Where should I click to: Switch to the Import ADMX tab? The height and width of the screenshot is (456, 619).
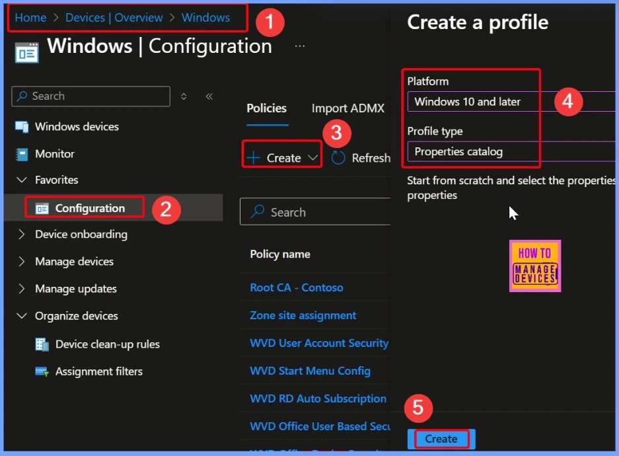tap(347, 108)
